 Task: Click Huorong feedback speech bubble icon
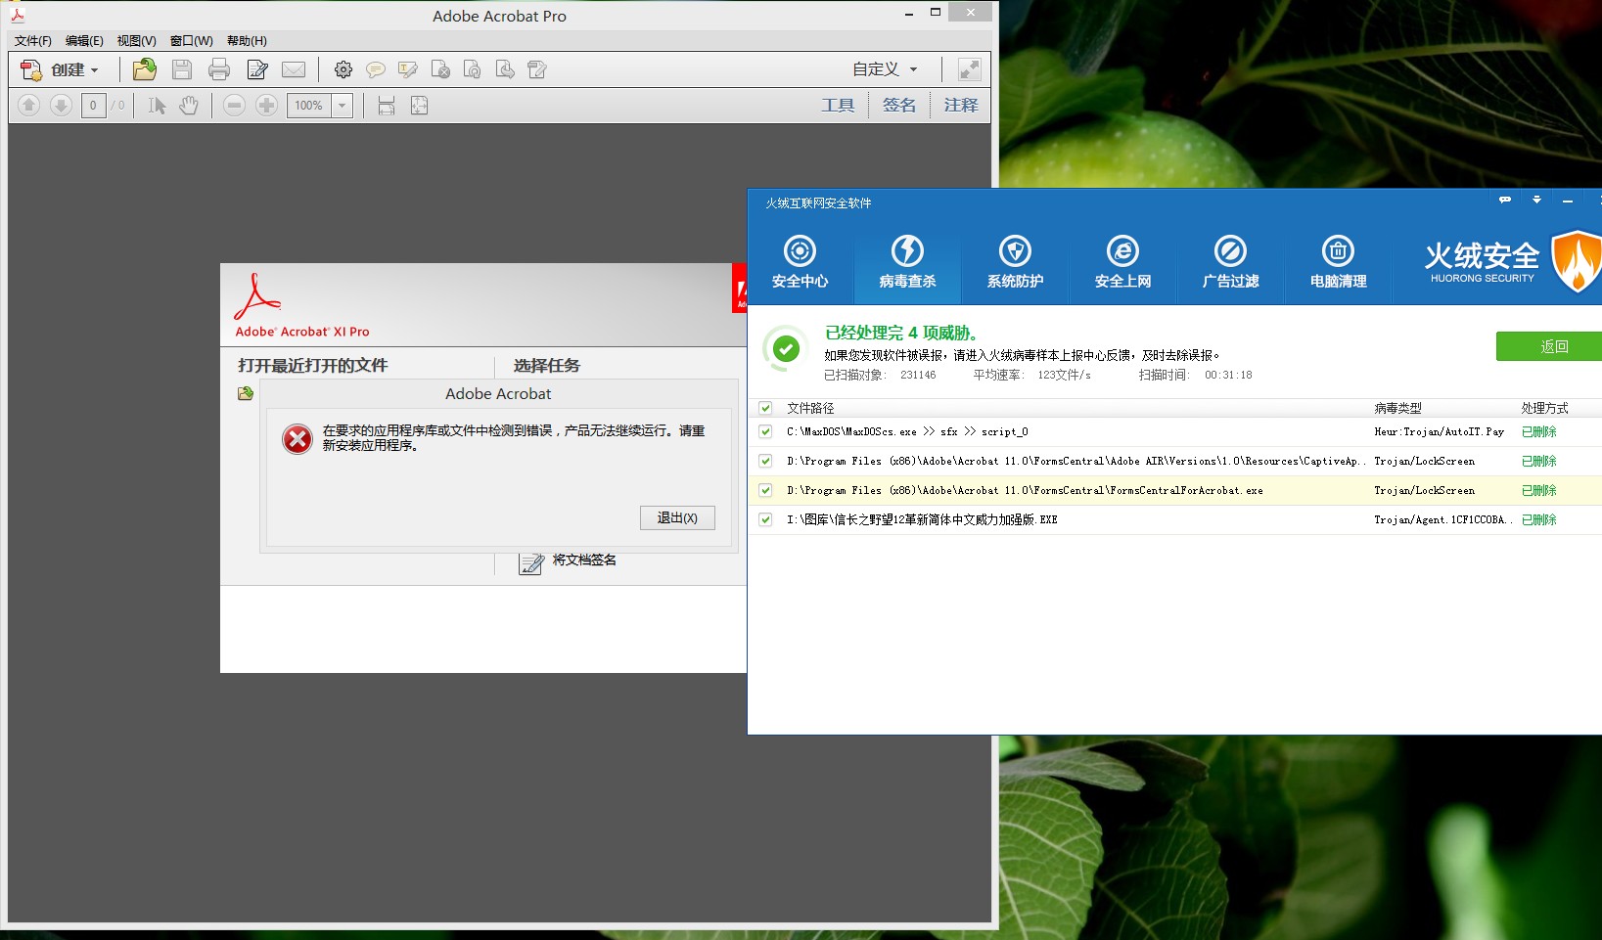[1505, 200]
